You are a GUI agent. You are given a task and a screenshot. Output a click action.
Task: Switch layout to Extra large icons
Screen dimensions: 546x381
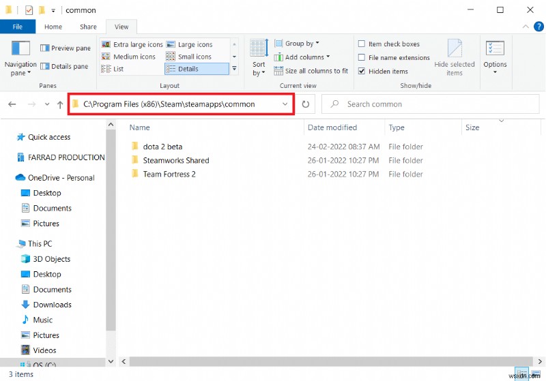132,44
